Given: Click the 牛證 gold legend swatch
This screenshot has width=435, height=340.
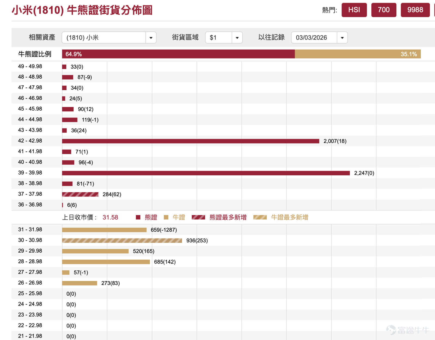Looking at the screenshot, I should (166, 217).
